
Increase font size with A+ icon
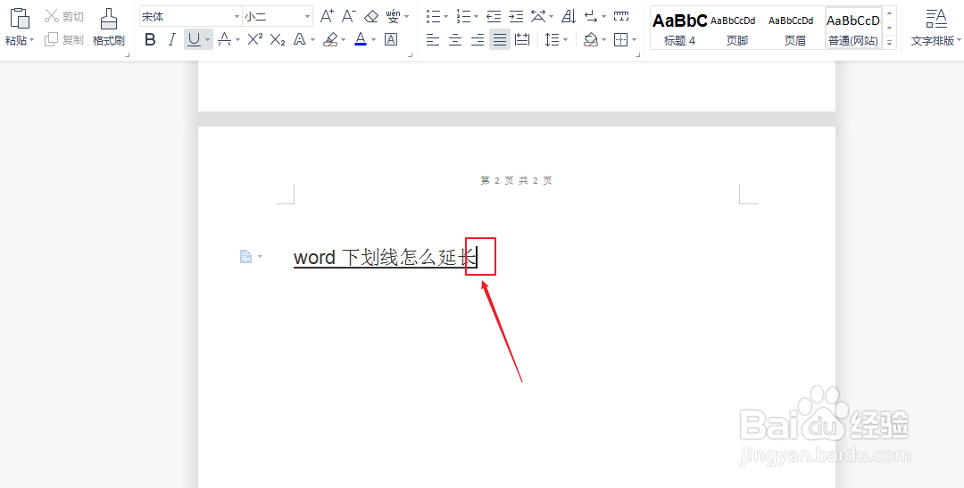327,16
